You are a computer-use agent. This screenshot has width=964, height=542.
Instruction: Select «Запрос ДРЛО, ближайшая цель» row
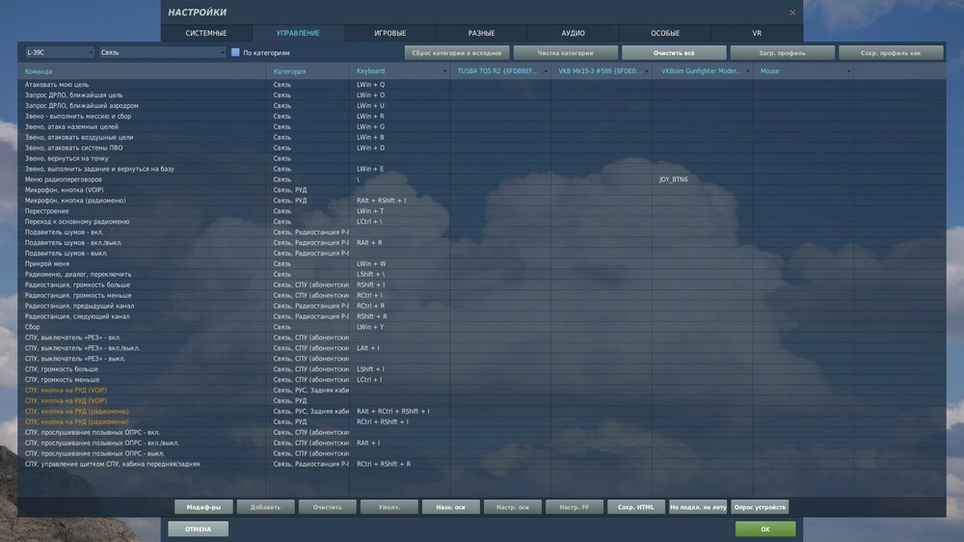pos(482,95)
